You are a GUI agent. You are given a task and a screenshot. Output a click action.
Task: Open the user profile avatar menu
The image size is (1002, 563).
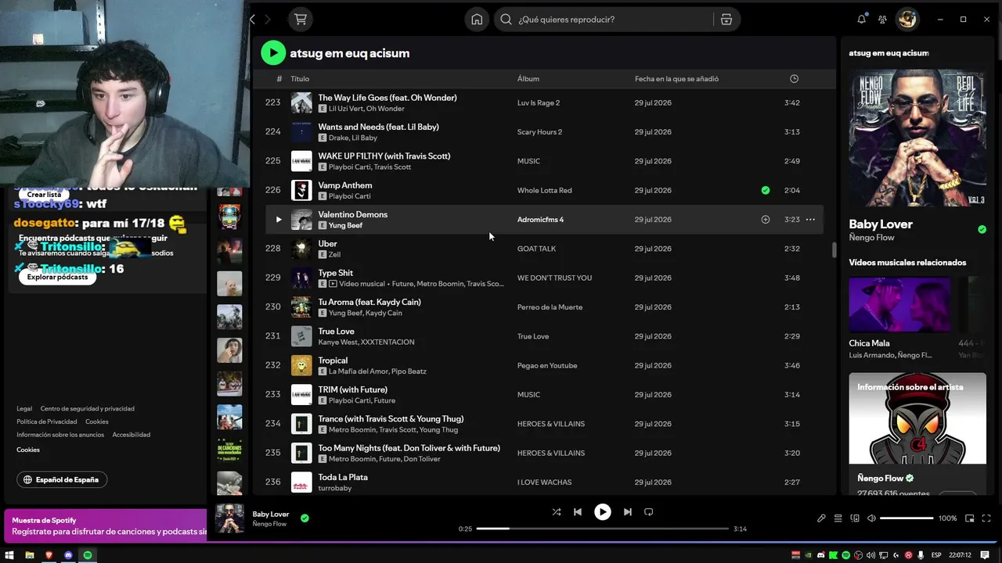(x=906, y=20)
